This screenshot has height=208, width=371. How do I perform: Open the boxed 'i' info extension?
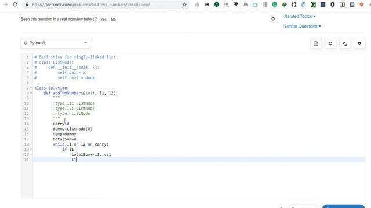(342, 5)
